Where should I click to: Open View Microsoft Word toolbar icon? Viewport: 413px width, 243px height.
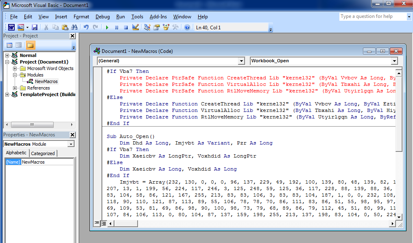click(x=11, y=27)
